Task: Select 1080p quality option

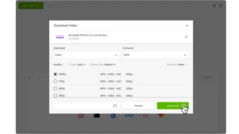Action: (55, 74)
